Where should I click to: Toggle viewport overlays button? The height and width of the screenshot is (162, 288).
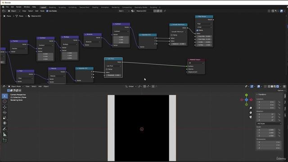[x=259, y=86]
